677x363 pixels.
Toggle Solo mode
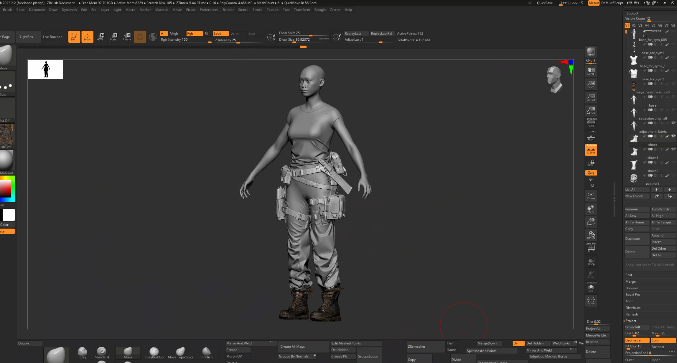[x=591, y=287]
